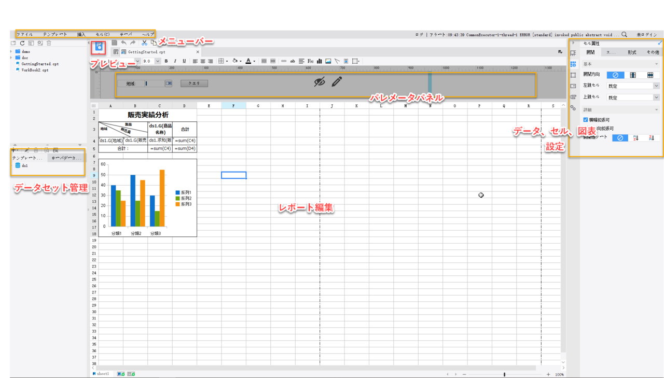Open hyperlink settings icon in right sidebar
Image resolution: width=664 pixels, height=378 pixels.
coord(573,108)
